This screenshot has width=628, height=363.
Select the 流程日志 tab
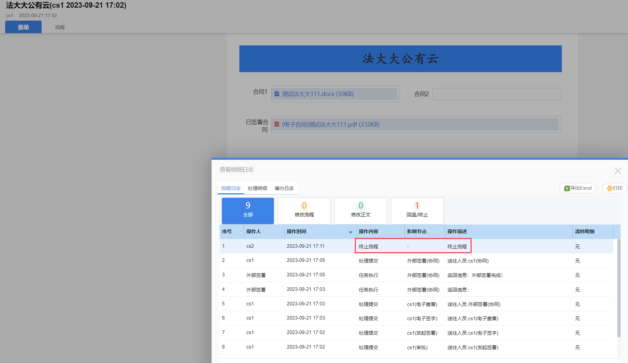click(231, 188)
